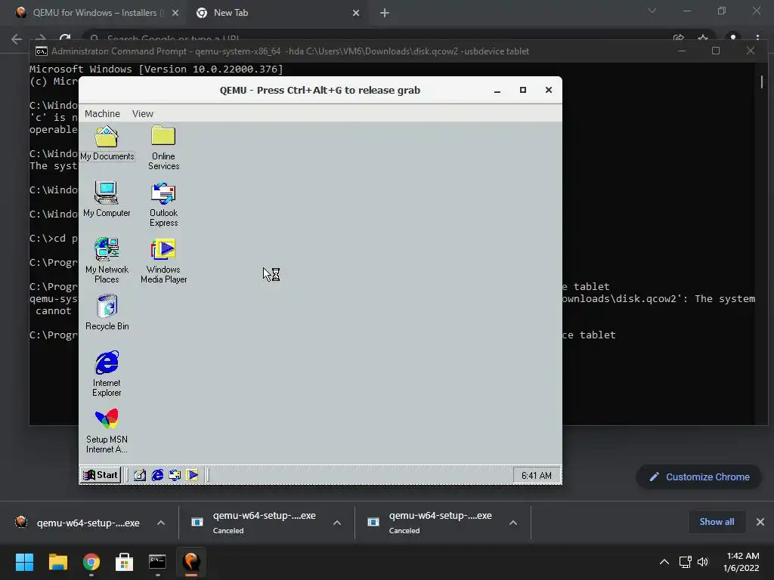This screenshot has width=774, height=580.
Task: Close the New Tab browser tab
Action: coord(356,13)
